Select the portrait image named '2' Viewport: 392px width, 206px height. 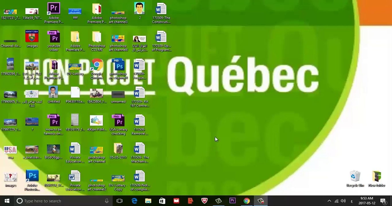click(x=140, y=11)
